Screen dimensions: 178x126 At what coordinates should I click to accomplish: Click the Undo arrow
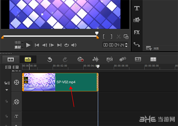[x=50, y=60]
